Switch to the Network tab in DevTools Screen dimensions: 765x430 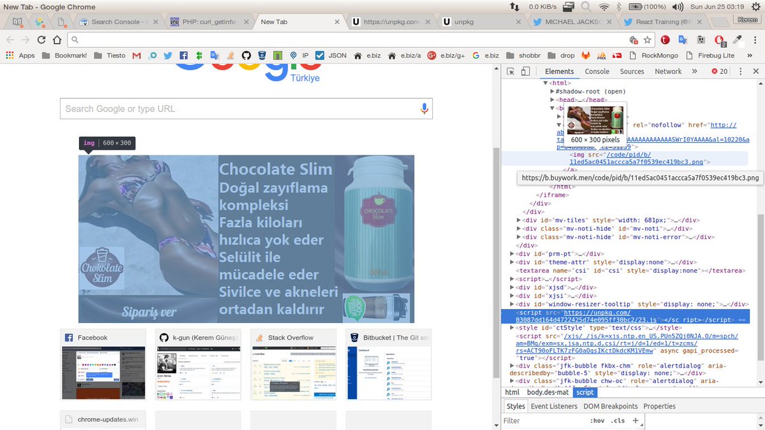coord(668,71)
